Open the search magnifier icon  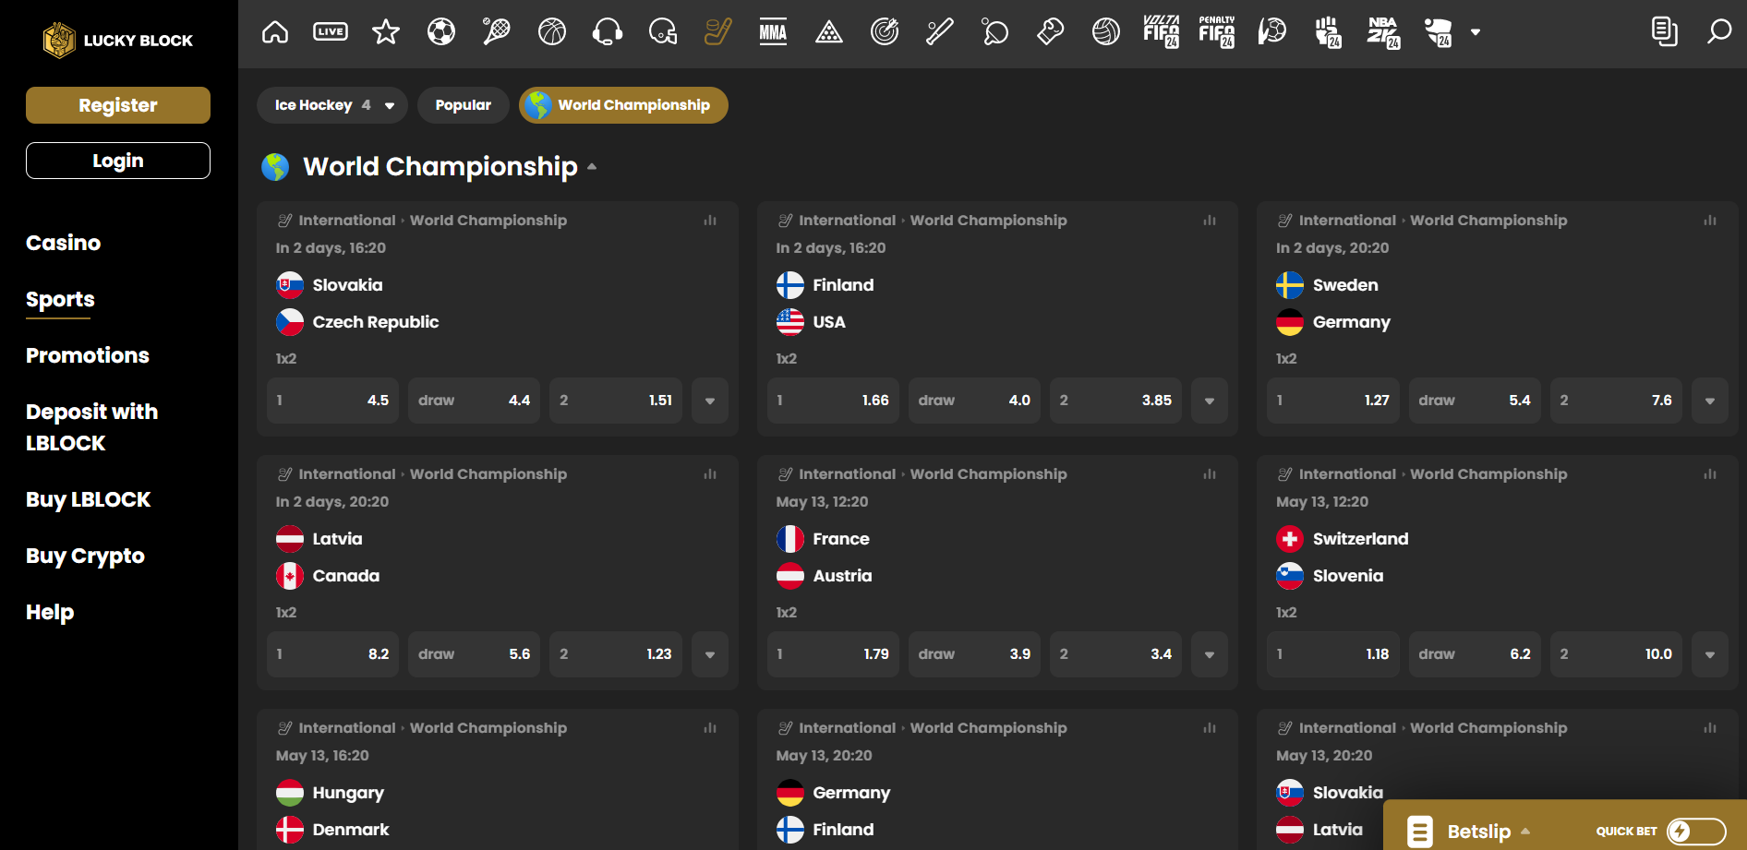pyautogui.click(x=1718, y=32)
